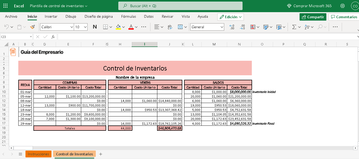
Task: Click the green Compartir button
Action: 313,17
